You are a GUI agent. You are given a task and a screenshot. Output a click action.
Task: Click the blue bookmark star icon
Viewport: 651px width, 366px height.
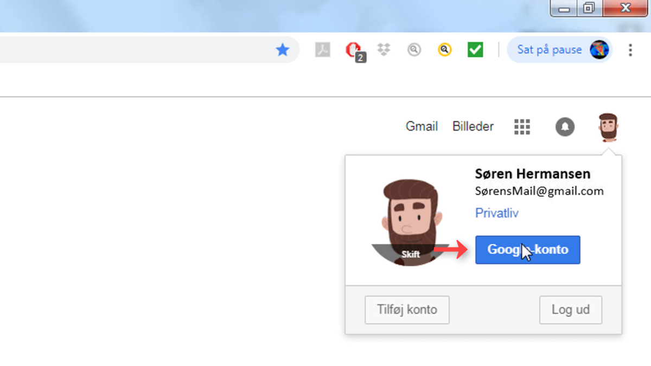click(283, 50)
